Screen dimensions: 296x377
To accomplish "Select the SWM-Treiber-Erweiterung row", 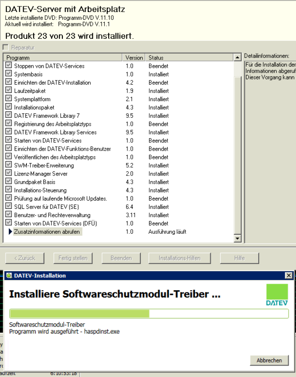I will [x=119, y=165].
